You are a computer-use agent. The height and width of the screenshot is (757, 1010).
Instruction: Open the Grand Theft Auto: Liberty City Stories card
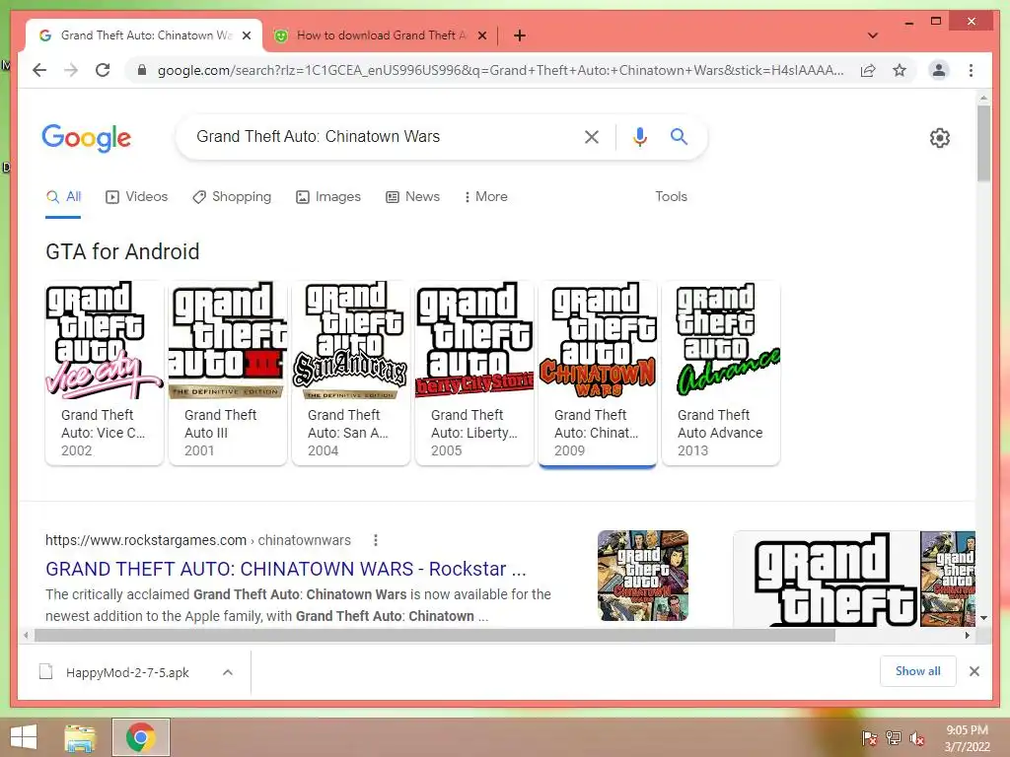(474, 372)
